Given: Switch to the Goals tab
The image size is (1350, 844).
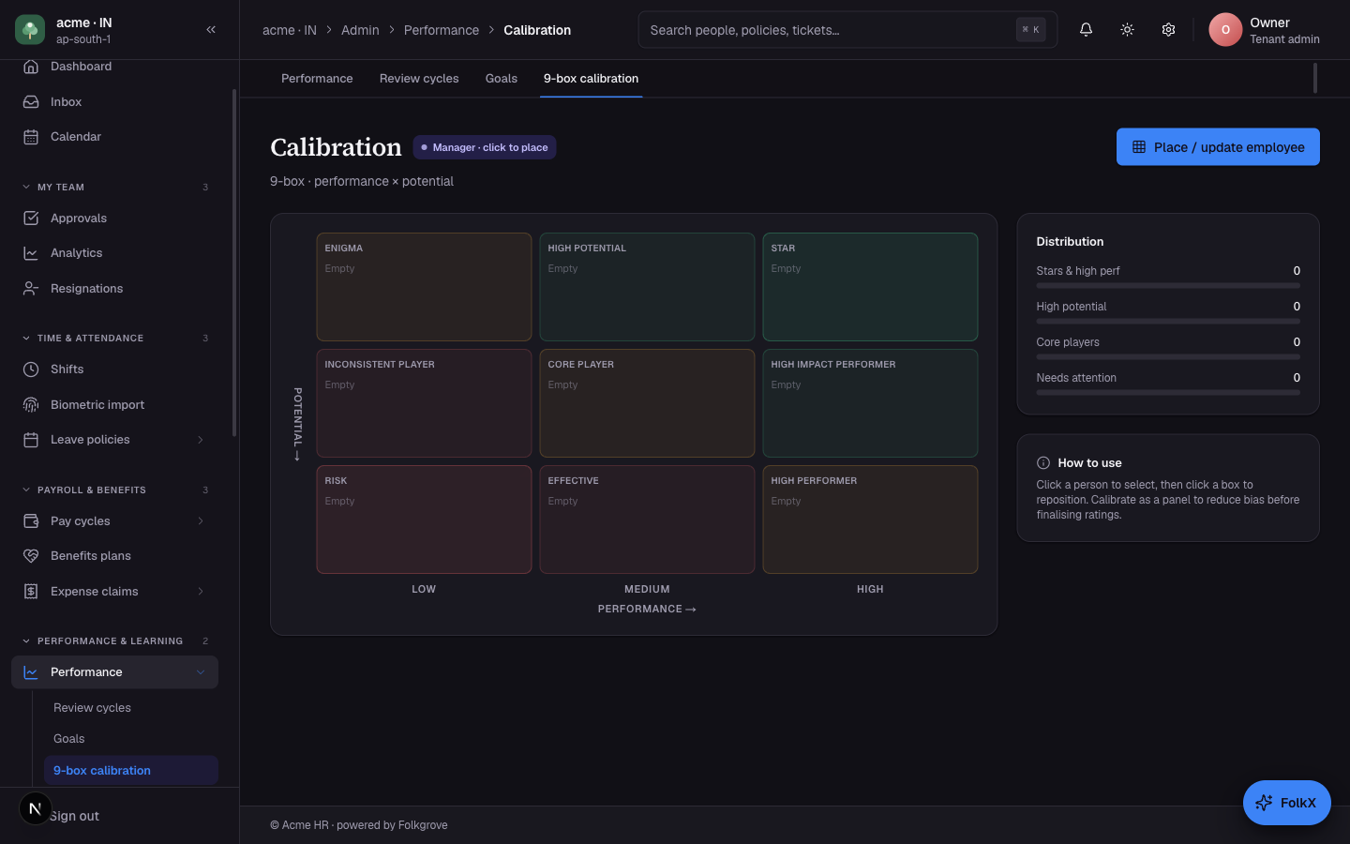Looking at the screenshot, I should [502, 79].
